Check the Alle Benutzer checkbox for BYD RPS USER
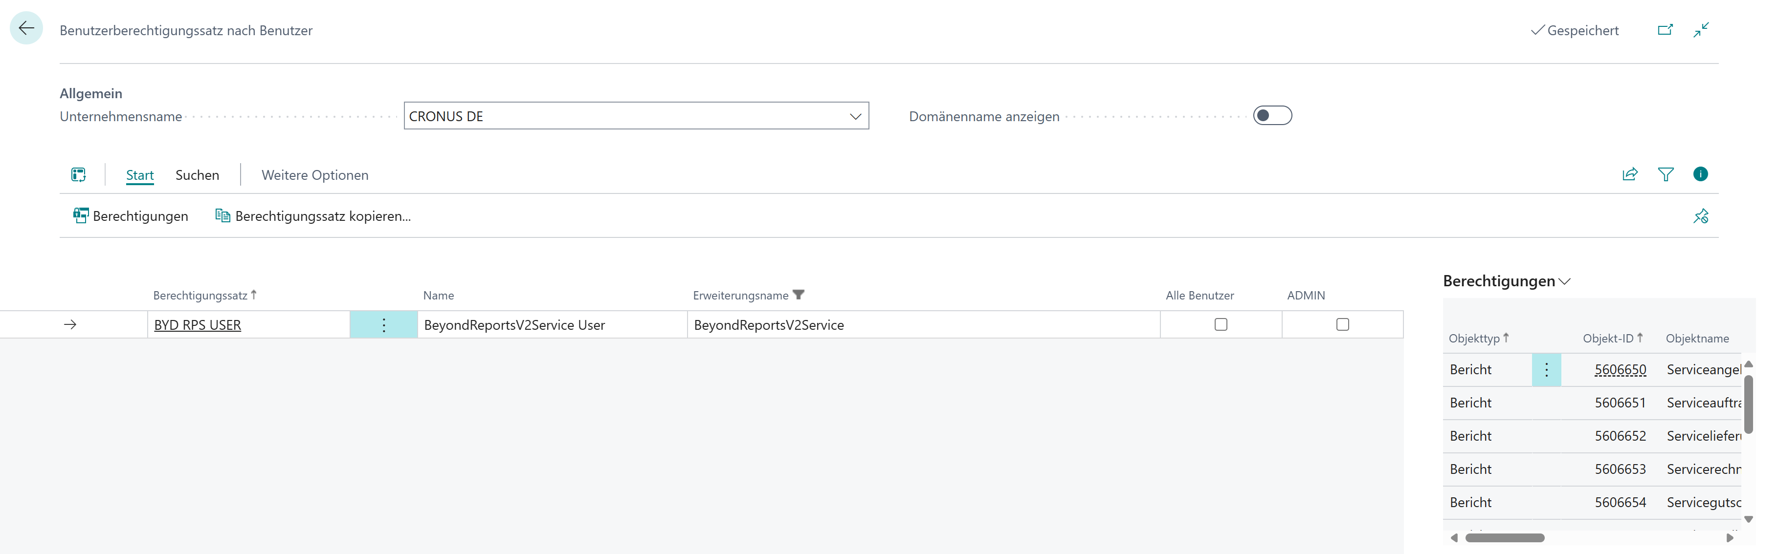 (1221, 324)
